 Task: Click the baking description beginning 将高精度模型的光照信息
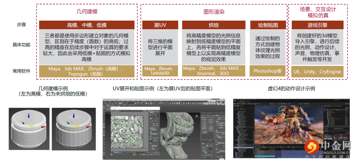tap(214, 47)
